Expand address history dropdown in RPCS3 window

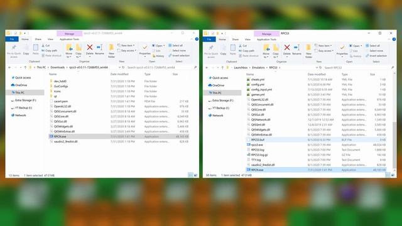[317, 68]
